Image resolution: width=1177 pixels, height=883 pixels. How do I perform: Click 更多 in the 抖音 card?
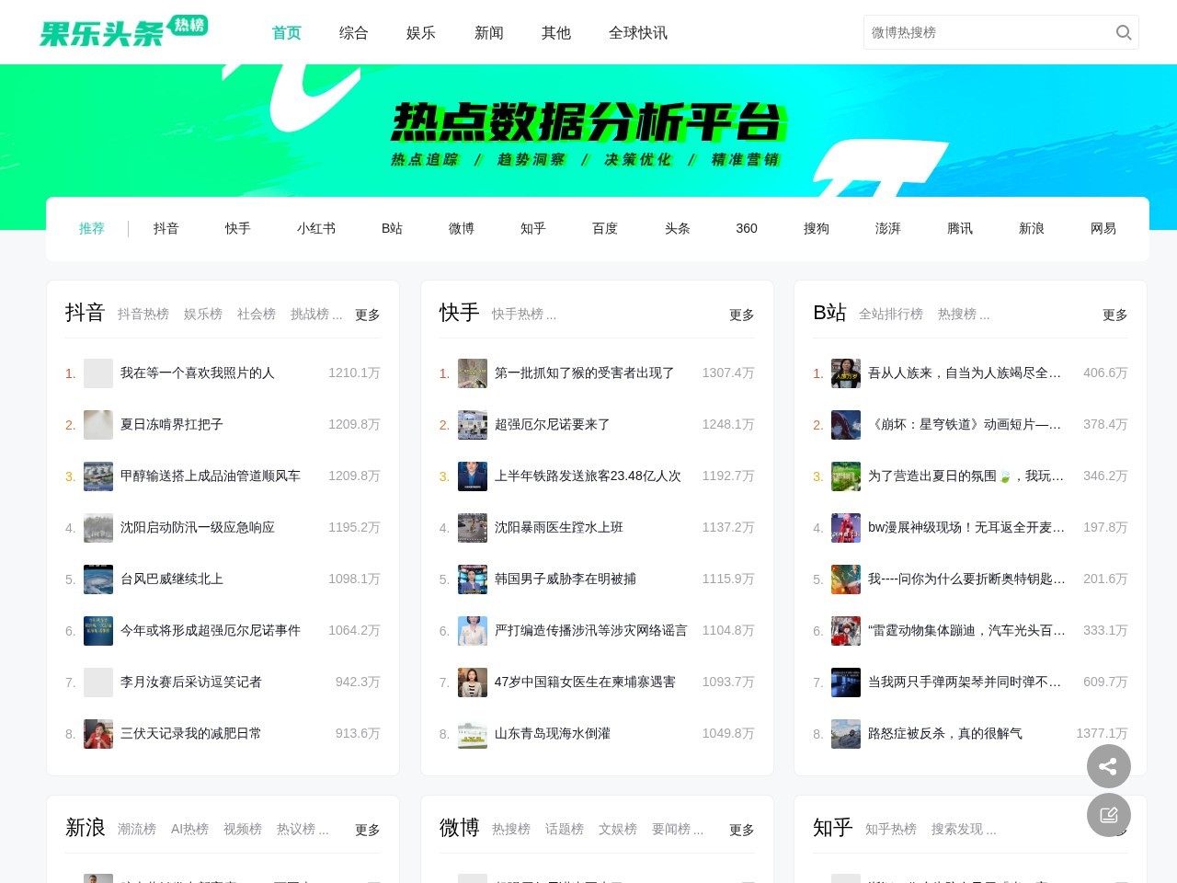(x=368, y=315)
